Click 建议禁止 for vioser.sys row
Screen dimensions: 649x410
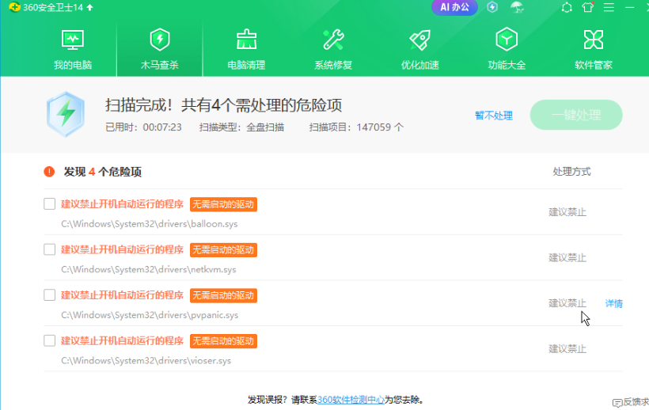pos(567,349)
